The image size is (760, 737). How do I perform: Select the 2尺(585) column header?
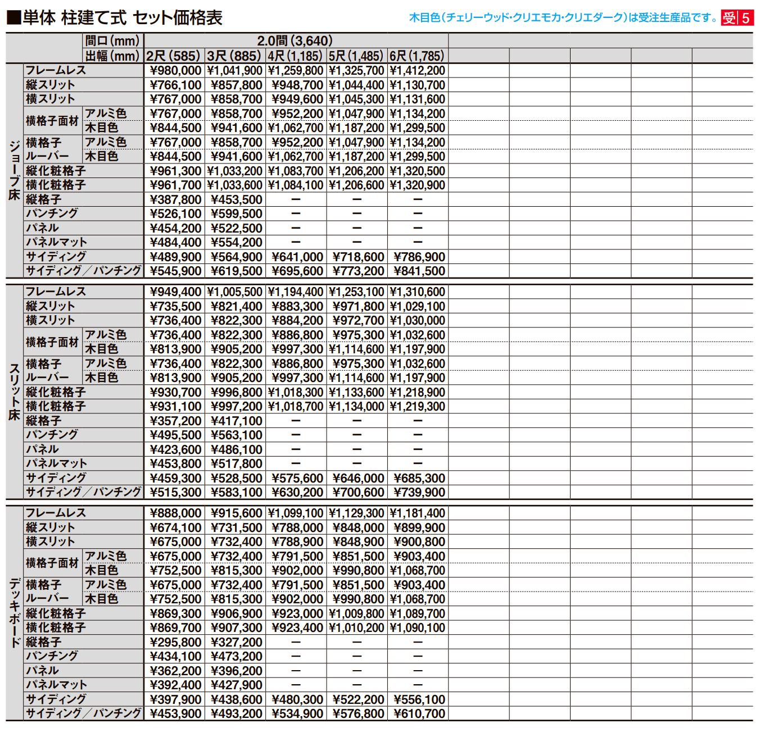[174, 56]
